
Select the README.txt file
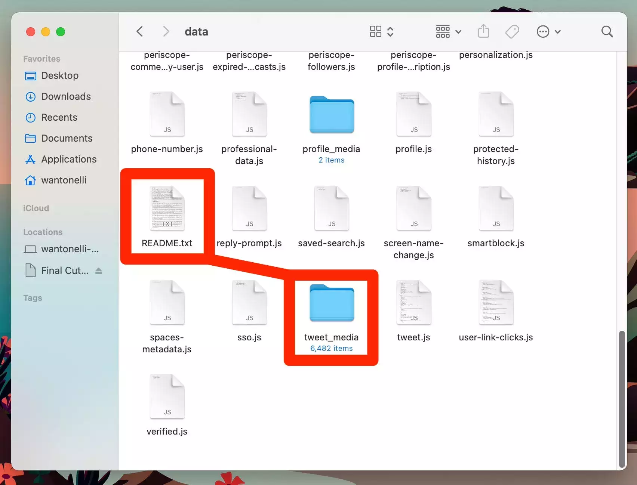(x=167, y=208)
